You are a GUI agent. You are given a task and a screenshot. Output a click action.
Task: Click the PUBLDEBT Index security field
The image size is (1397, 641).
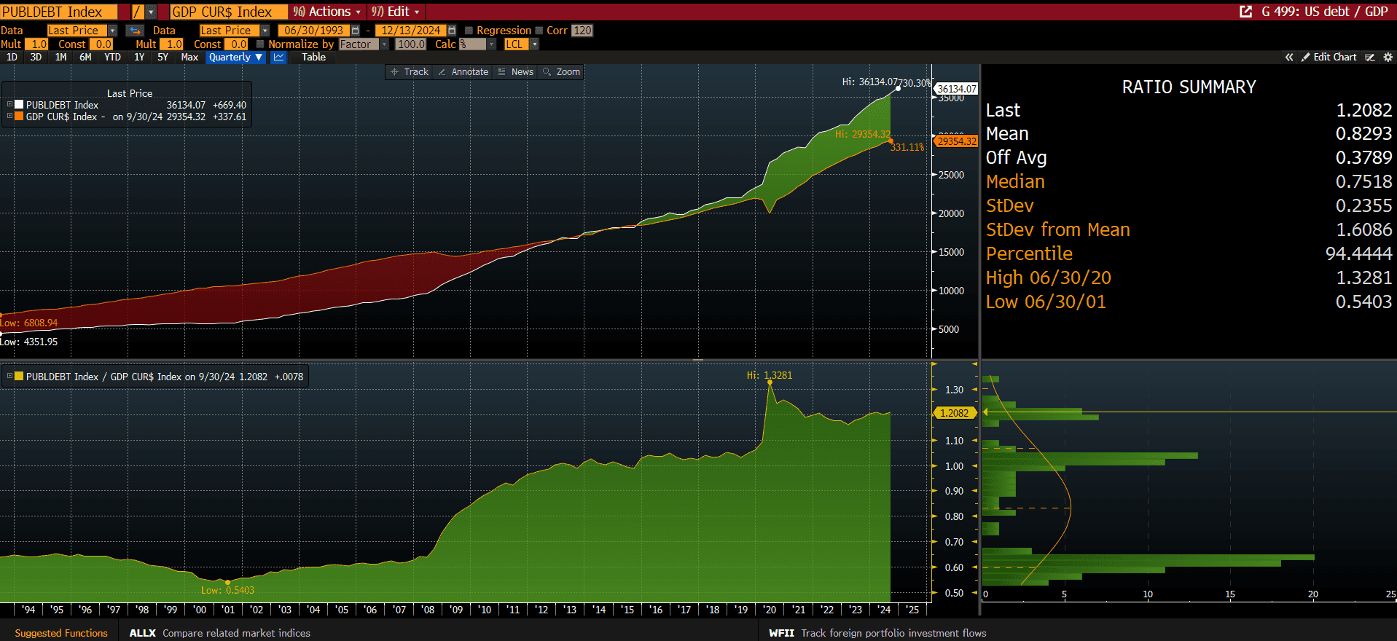[59, 12]
